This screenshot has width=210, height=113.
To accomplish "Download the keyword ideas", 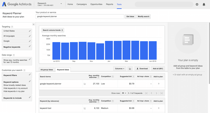I will click(142, 69).
